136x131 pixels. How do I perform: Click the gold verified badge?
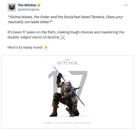coord(39,5)
